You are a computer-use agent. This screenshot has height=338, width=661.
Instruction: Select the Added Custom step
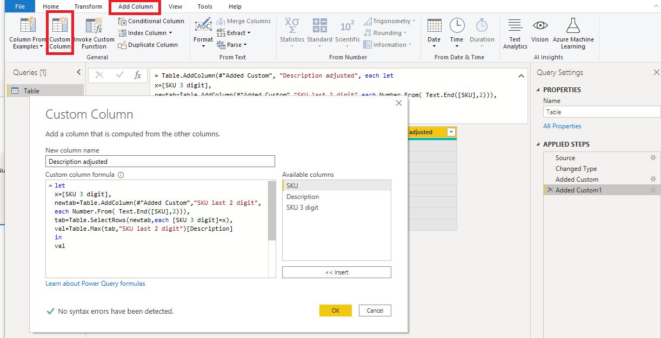tap(577, 180)
